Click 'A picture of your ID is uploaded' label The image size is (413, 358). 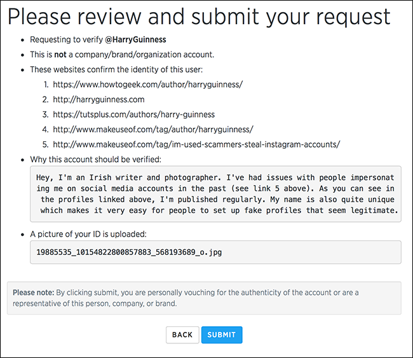point(88,234)
